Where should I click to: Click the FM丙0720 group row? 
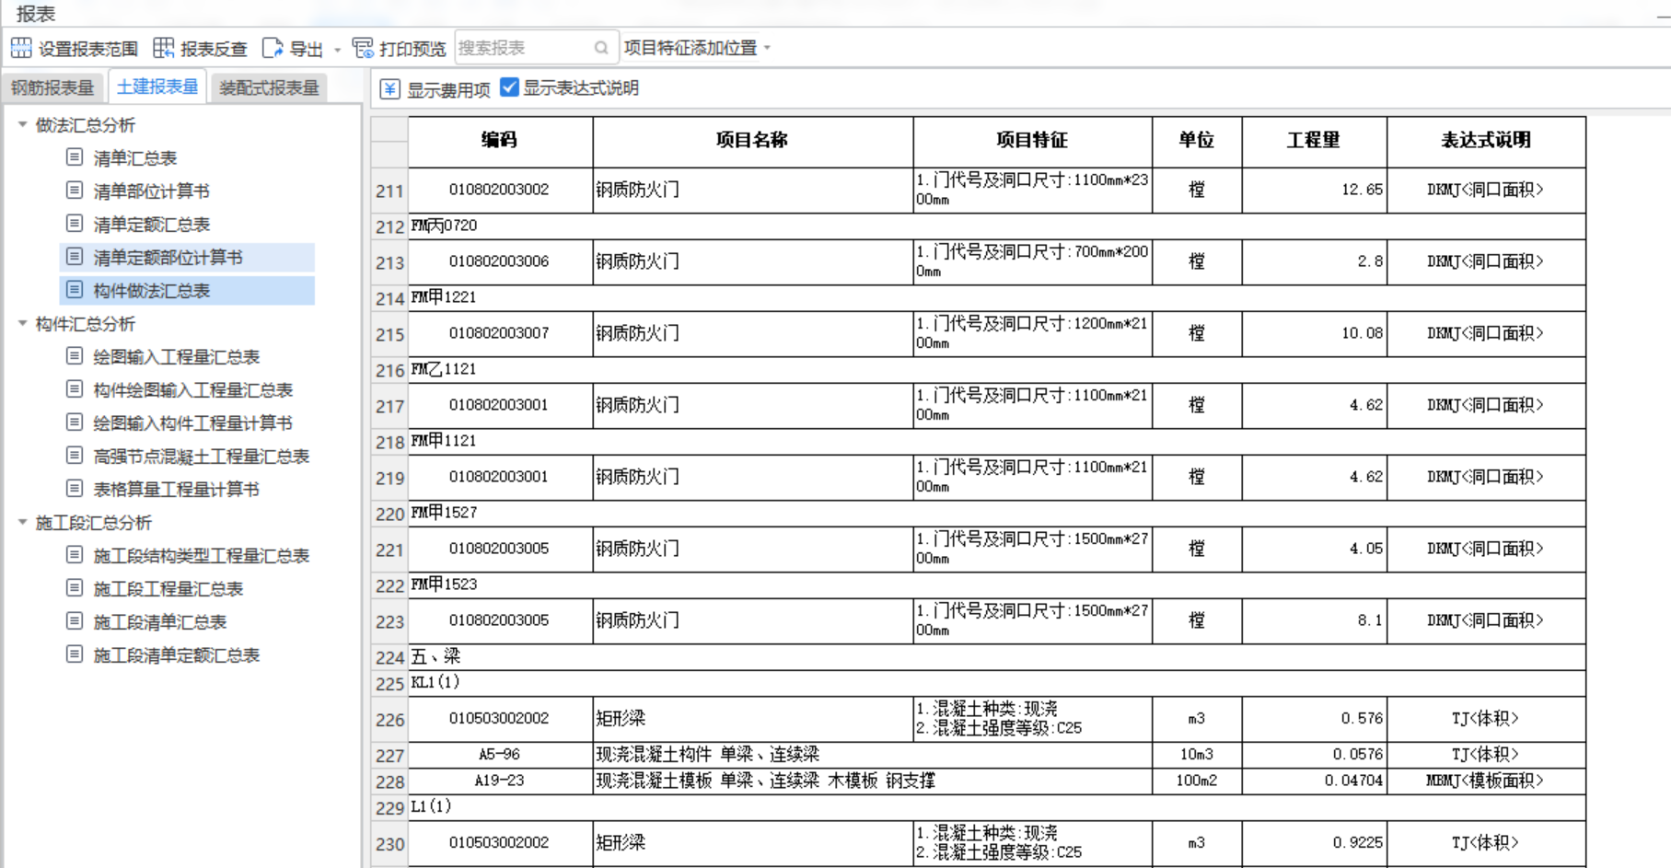pos(997,226)
